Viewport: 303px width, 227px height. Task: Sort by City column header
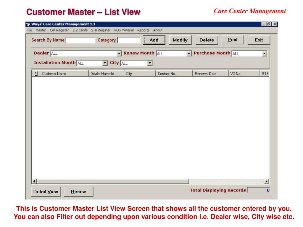coord(140,74)
